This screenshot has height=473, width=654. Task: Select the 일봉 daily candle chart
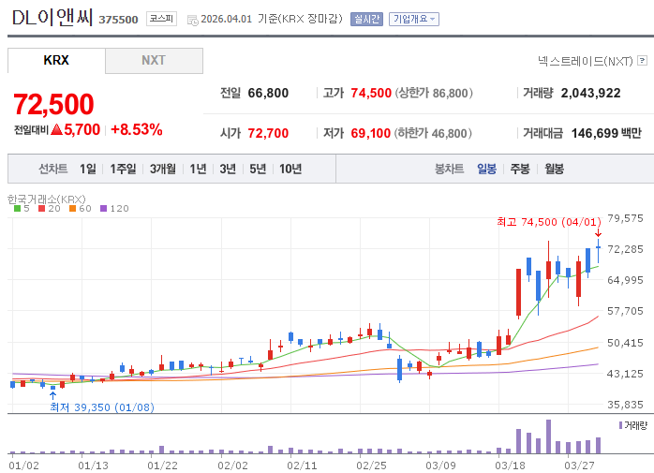click(486, 169)
